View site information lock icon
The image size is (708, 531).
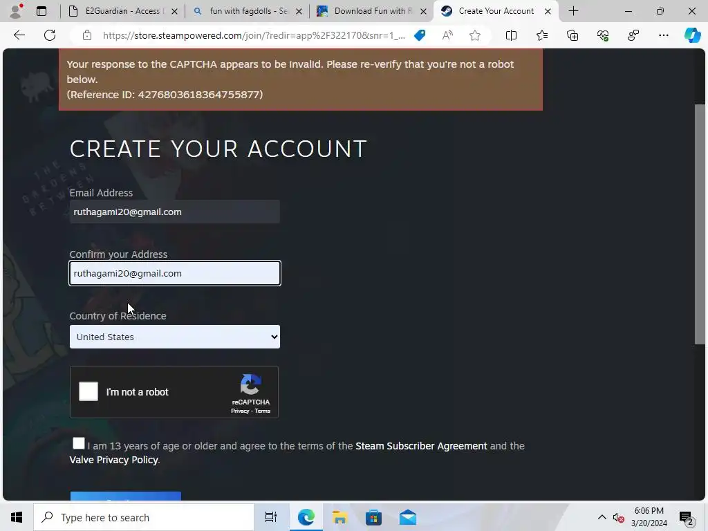(x=87, y=35)
